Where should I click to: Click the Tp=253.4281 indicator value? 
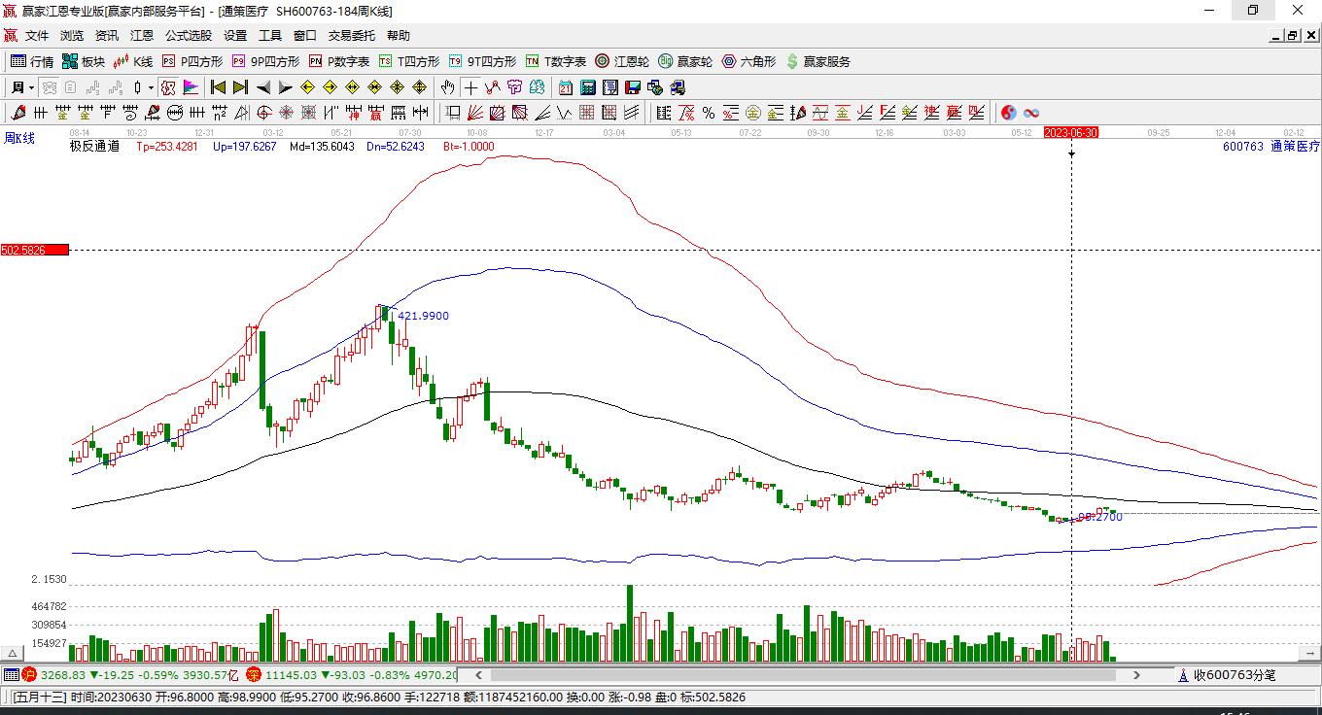[x=166, y=147]
